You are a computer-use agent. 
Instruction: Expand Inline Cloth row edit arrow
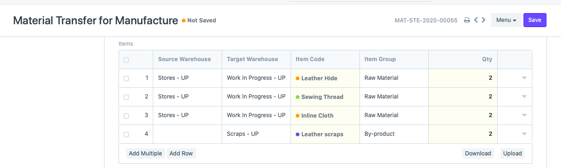coord(524,115)
